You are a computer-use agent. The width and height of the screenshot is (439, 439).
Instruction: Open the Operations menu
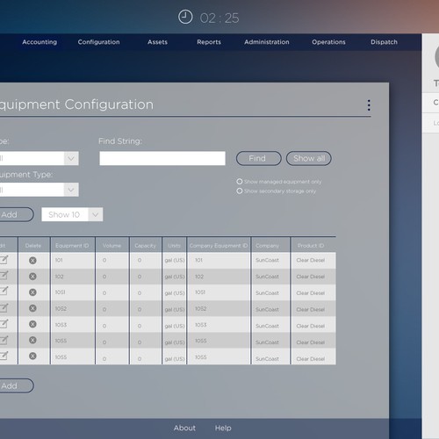click(328, 42)
